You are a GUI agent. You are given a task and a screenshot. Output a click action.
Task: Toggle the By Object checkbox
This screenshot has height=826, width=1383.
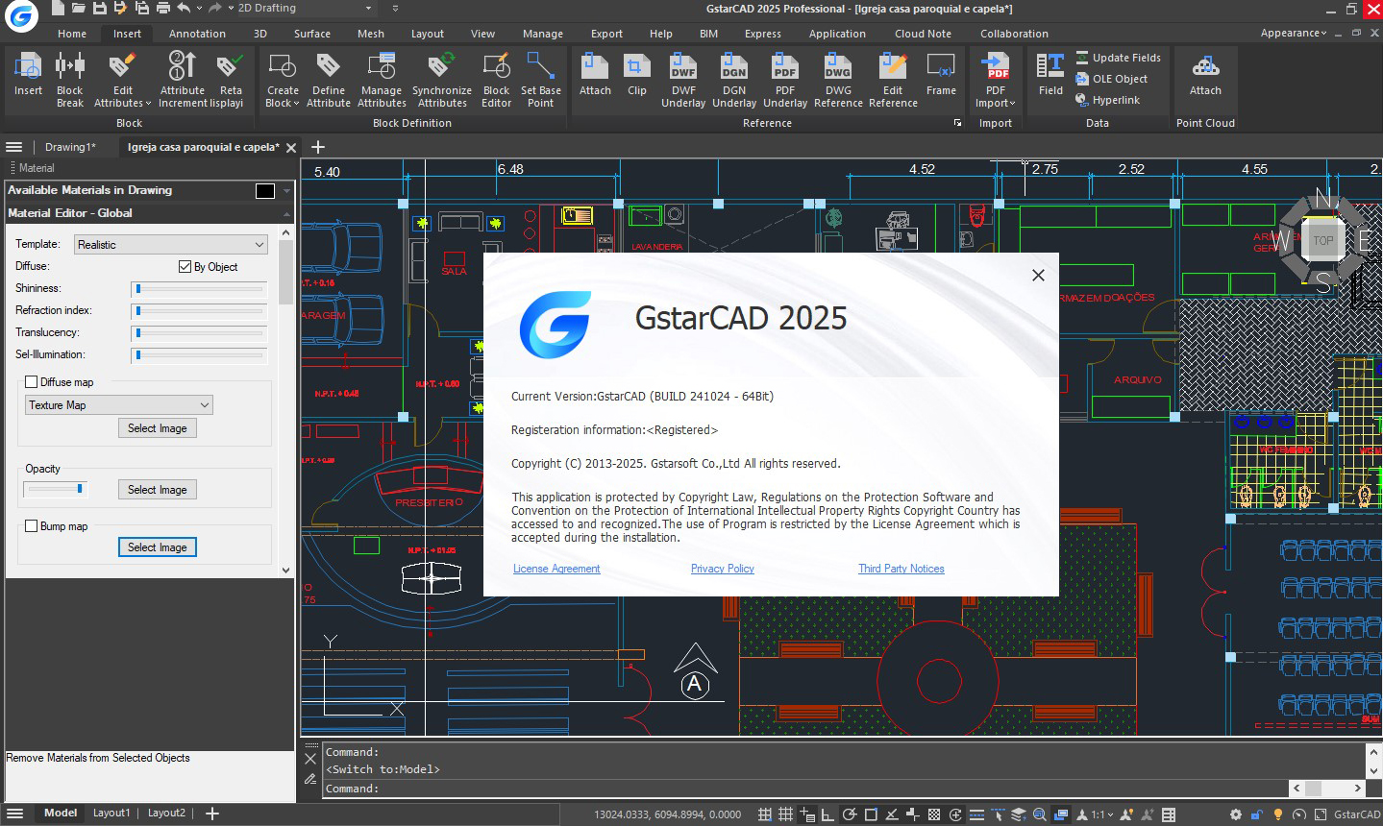pos(185,267)
